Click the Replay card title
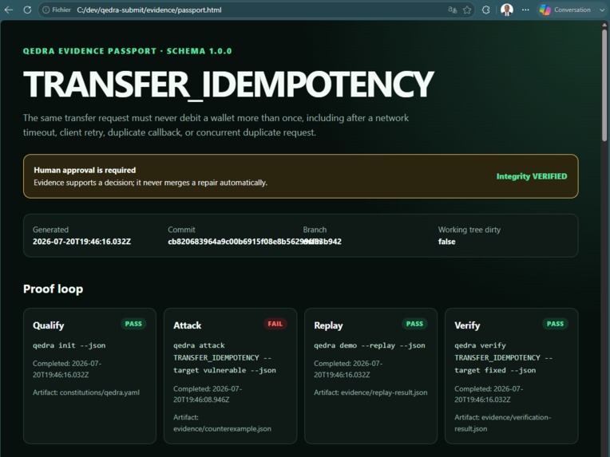Viewport: 610px width, 457px height. [x=328, y=325]
